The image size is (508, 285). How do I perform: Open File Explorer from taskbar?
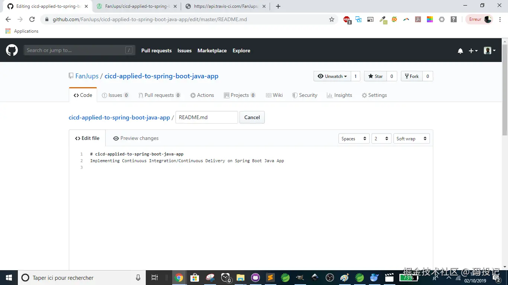pos(240,278)
